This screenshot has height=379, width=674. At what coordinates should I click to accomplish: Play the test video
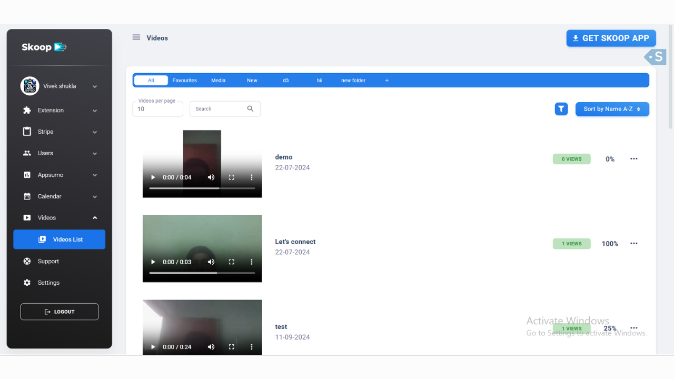pyautogui.click(x=153, y=347)
